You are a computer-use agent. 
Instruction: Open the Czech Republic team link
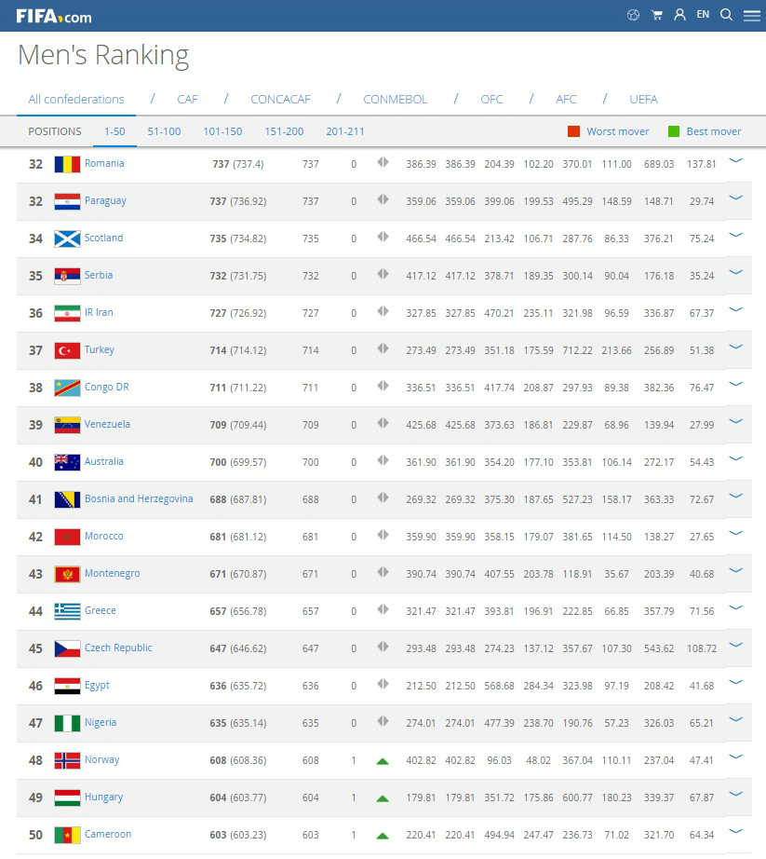point(118,648)
